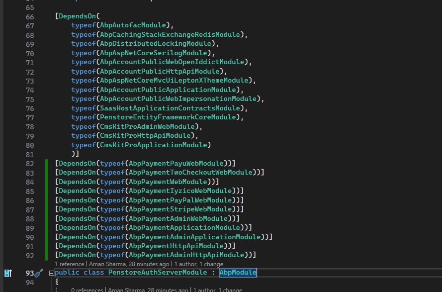Click the AbpModule base class name

238,273
